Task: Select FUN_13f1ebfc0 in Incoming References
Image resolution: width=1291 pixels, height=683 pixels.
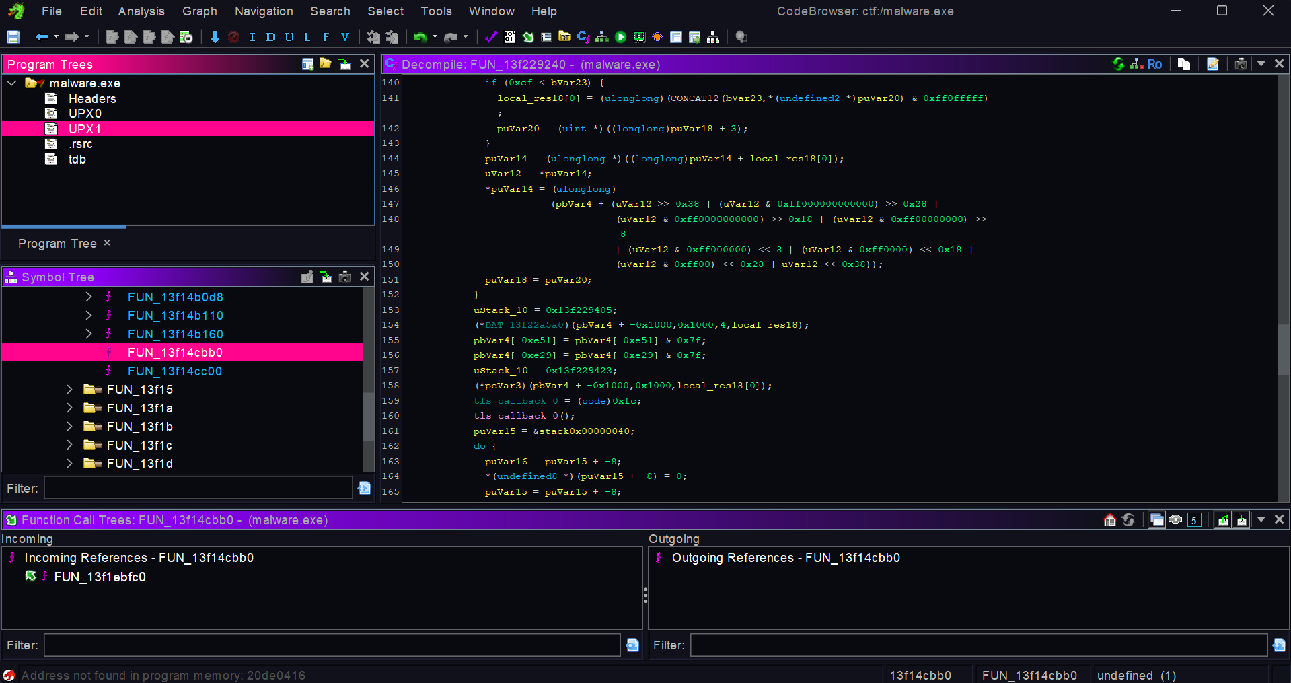Action: (x=100, y=577)
